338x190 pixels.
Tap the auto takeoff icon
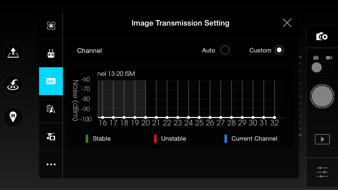[x=13, y=52]
